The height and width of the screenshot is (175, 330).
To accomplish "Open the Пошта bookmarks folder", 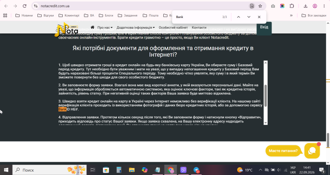I will [150, 15].
